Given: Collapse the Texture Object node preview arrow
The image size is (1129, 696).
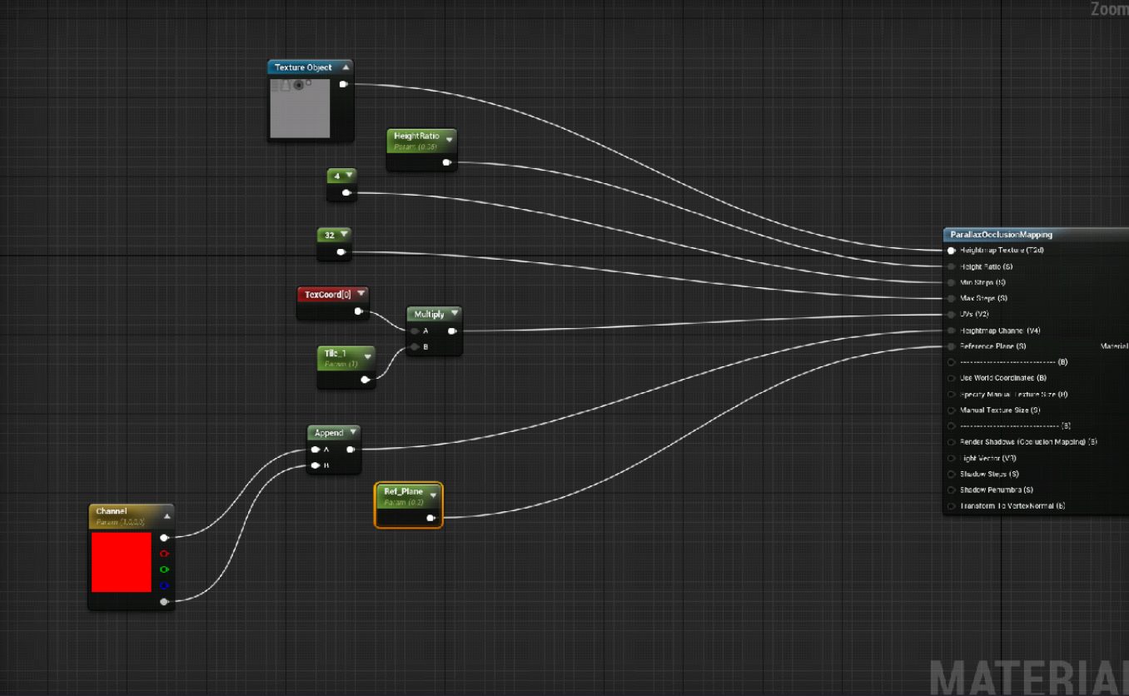Looking at the screenshot, I should pyautogui.click(x=345, y=67).
